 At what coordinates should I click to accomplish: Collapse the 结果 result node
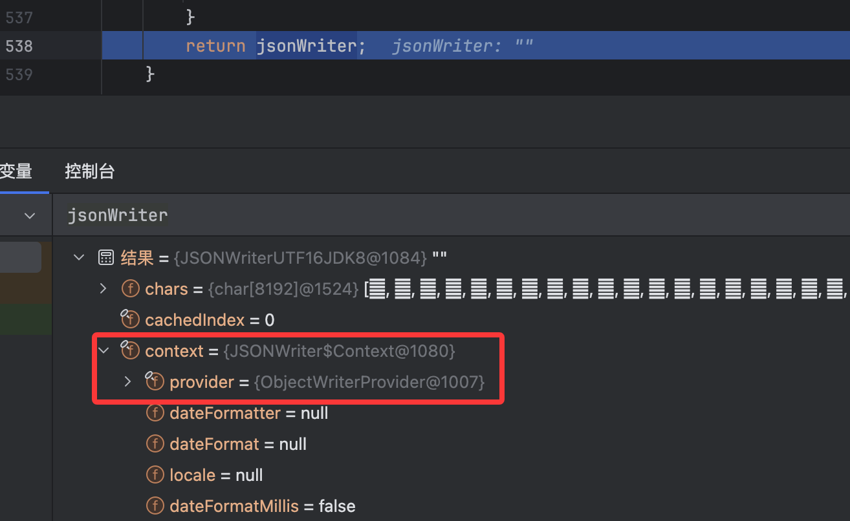point(79,258)
